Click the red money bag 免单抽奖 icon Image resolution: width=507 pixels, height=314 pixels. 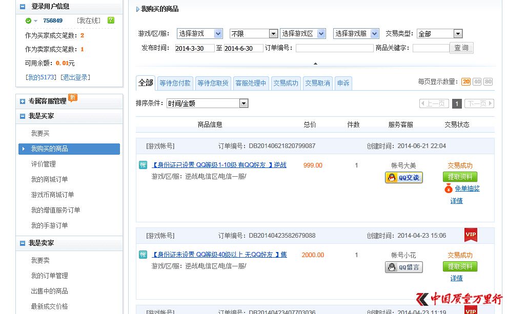(x=449, y=189)
